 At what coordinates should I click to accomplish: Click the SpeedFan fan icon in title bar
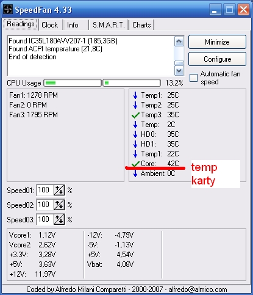click(x=8, y=9)
